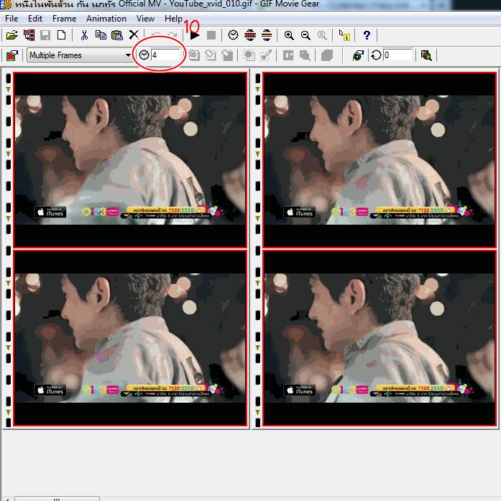
Task: Click the Zoom in magnifier
Action: click(x=289, y=35)
